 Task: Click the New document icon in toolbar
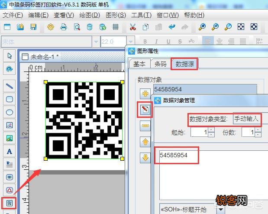pyautogui.click(x=7, y=27)
